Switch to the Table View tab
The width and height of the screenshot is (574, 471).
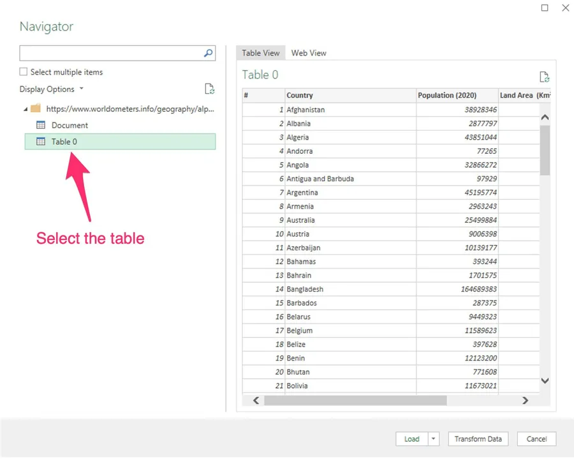(261, 53)
